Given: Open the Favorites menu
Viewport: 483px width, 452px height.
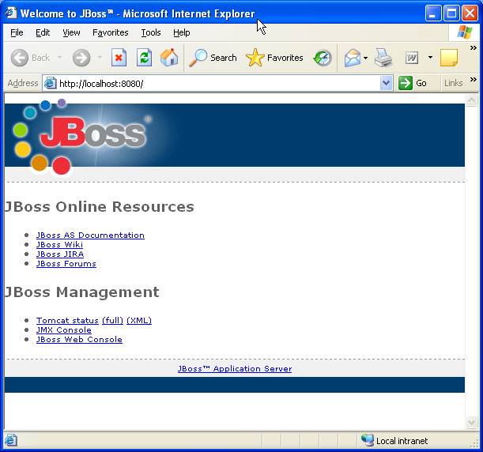Looking at the screenshot, I should click(x=111, y=32).
